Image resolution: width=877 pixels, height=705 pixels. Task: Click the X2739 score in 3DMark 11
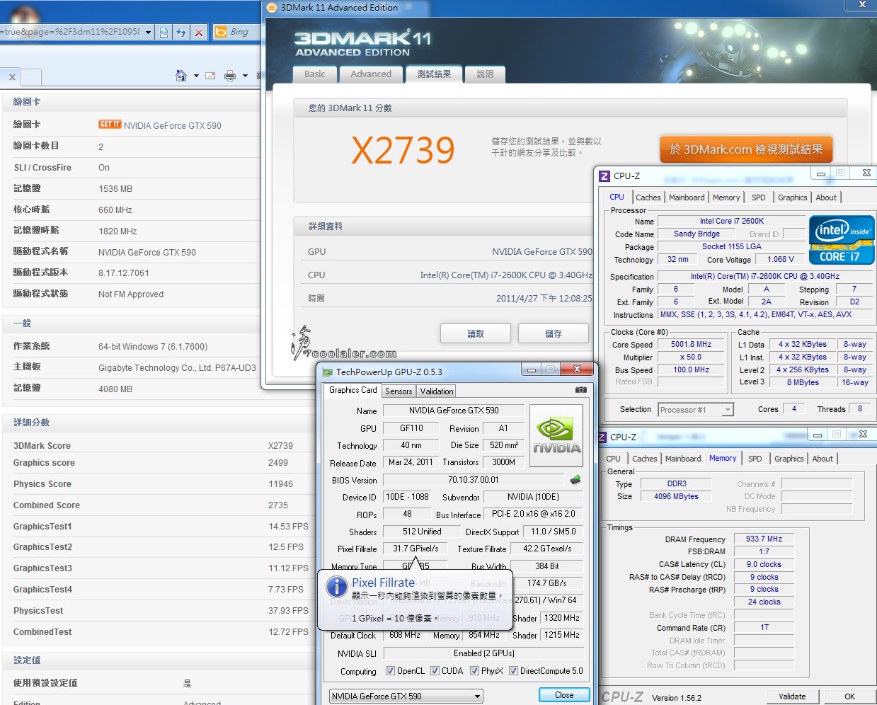(403, 150)
